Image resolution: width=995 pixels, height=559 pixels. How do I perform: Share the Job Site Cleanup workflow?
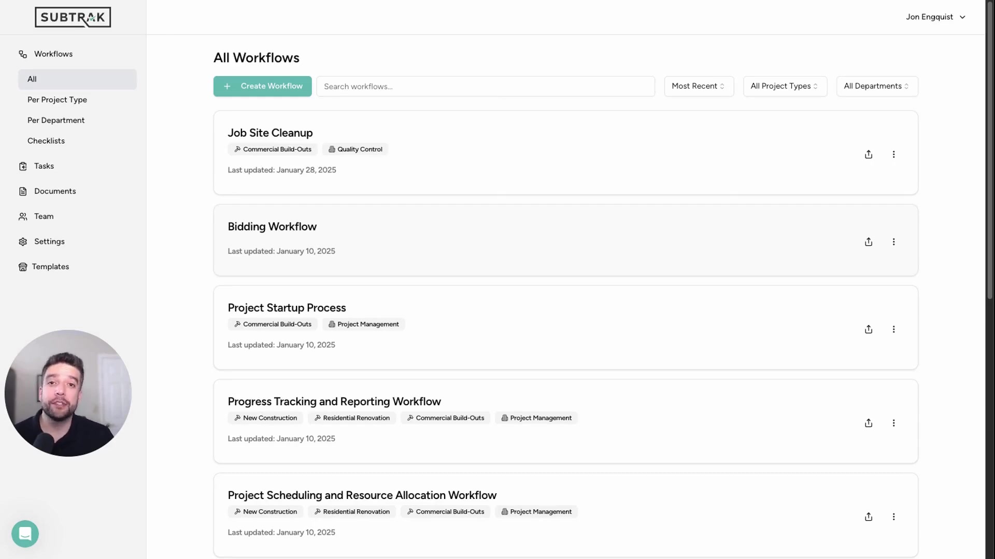pyautogui.click(x=869, y=154)
